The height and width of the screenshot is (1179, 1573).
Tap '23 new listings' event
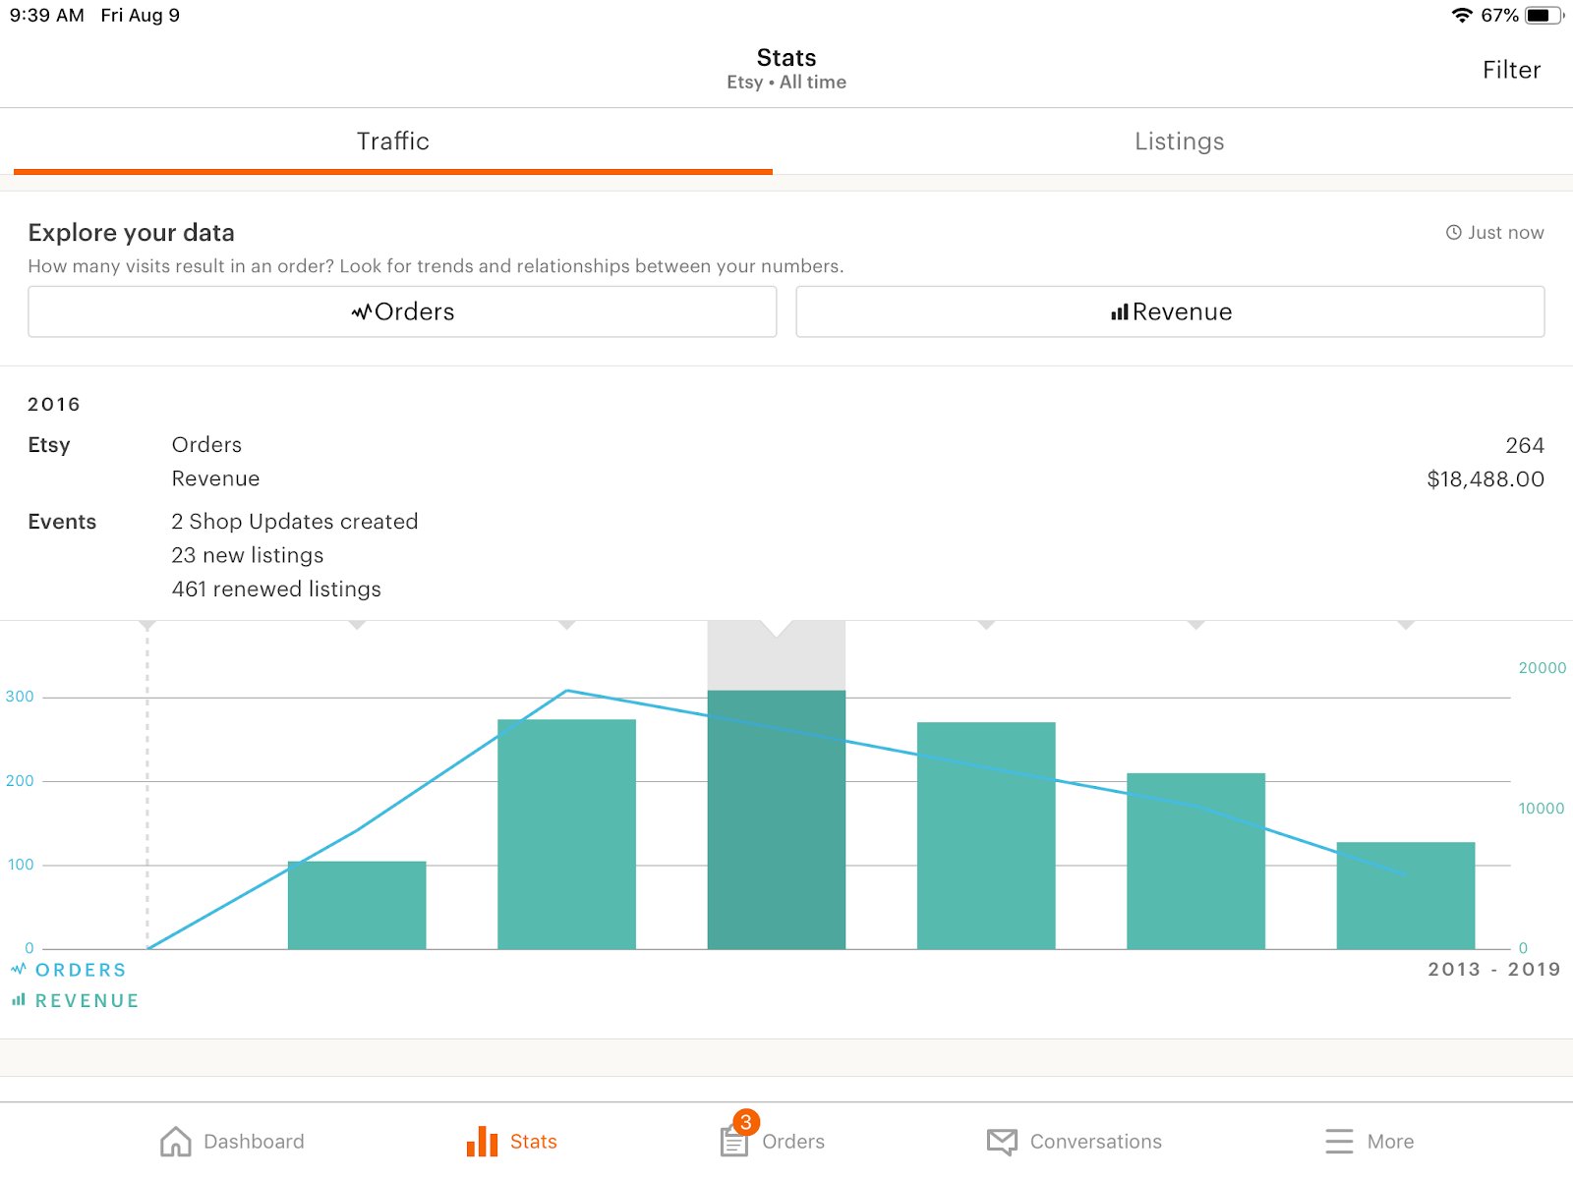tap(248, 555)
